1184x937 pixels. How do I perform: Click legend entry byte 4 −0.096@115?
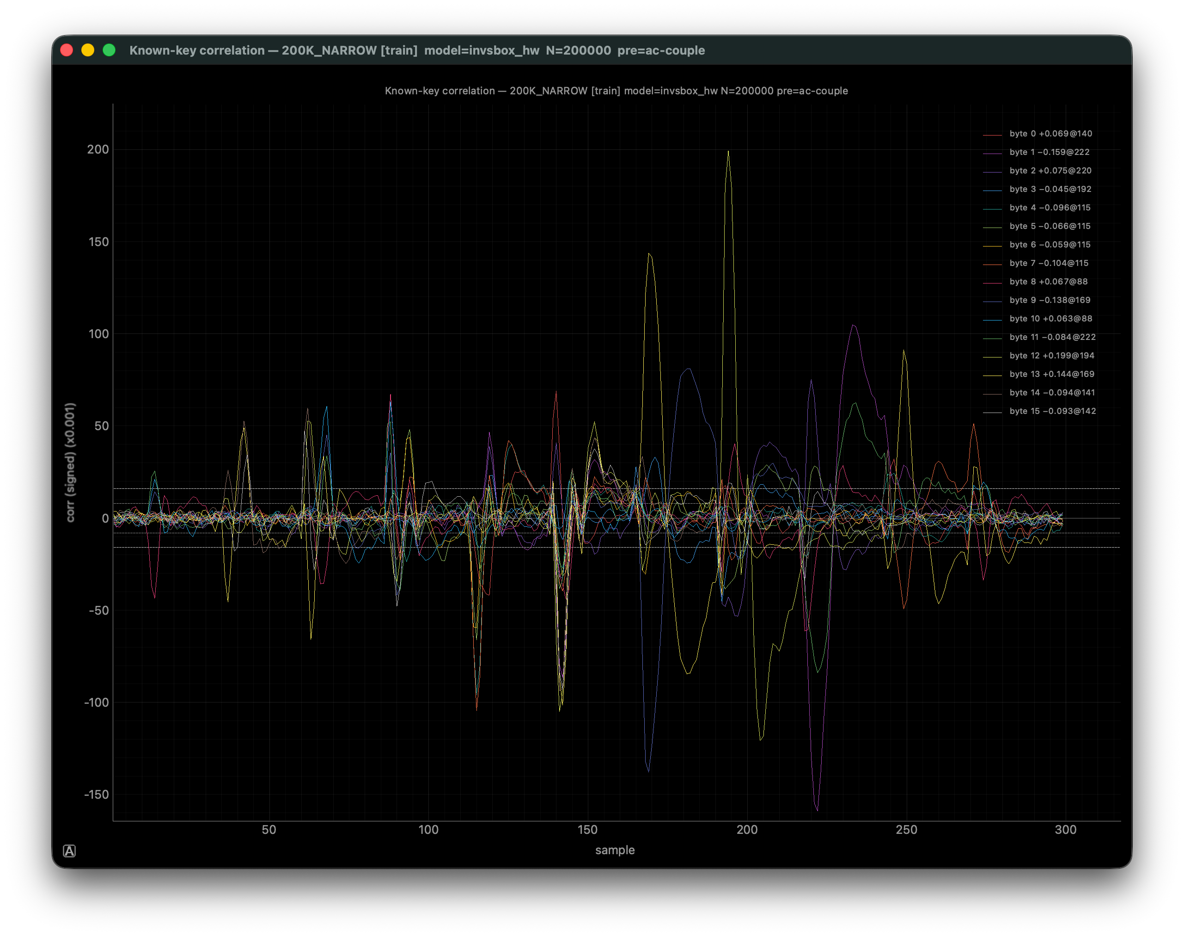[x=1037, y=207]
